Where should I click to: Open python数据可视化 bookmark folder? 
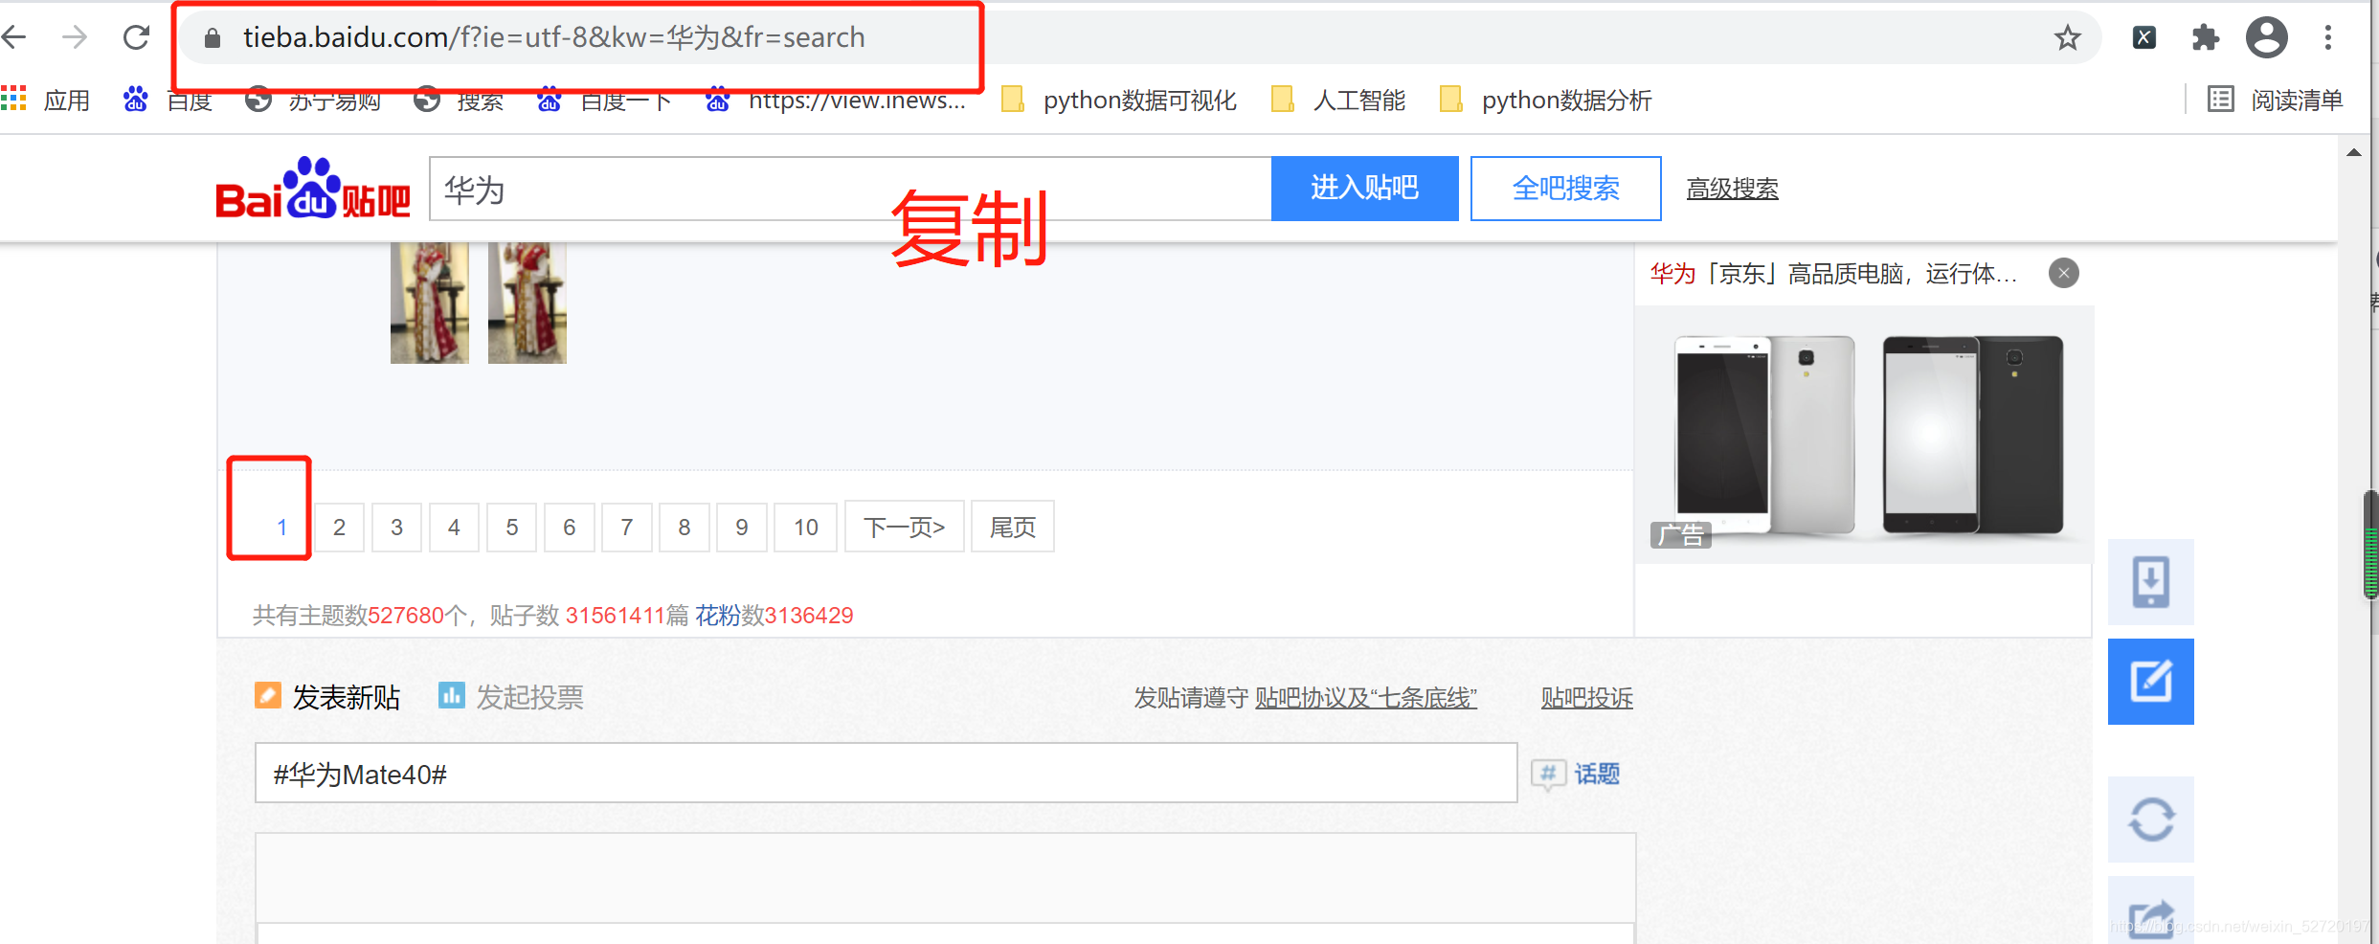pyautogui.click(x=1118, y=100)
